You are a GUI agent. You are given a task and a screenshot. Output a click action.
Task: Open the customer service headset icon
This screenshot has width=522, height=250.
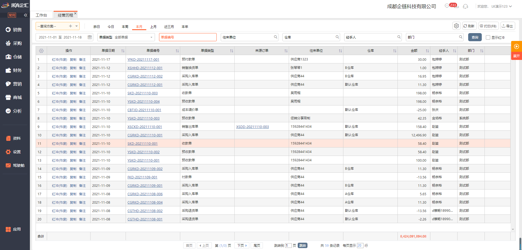point(465,6)
